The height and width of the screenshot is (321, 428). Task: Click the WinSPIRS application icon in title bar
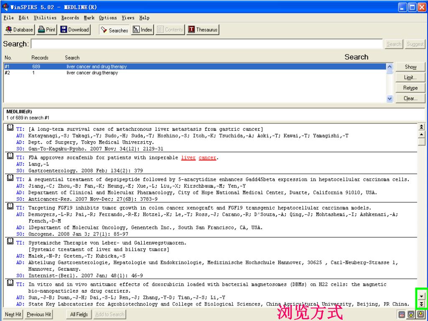[5, 7]
